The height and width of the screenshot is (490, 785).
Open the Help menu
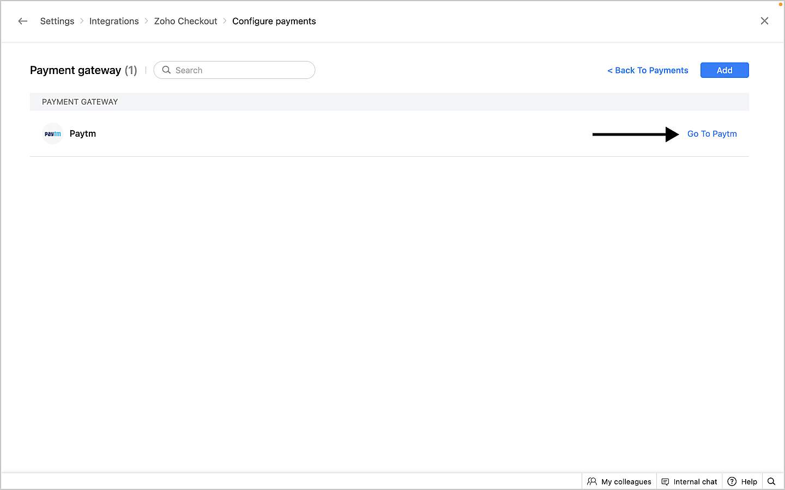click(742, 481)
